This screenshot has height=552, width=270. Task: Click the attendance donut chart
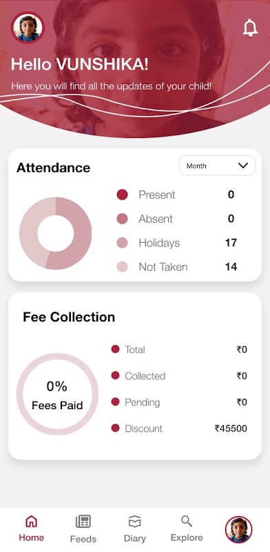(x=56, y=233)
